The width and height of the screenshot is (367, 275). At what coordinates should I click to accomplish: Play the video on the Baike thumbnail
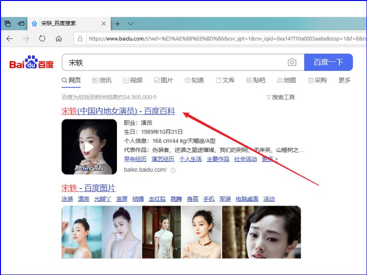89,147
